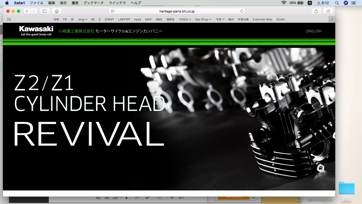This screenshot has height=204, width=362.
Task: Open the ICBM® bookmark
Action: (x=109, y=19)
